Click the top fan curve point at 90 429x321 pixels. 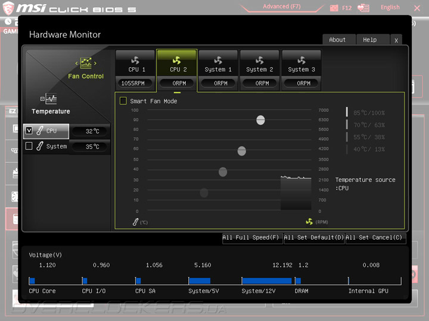click(260, 120)
